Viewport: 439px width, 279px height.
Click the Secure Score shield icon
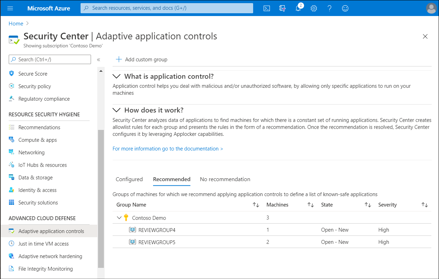12,73
